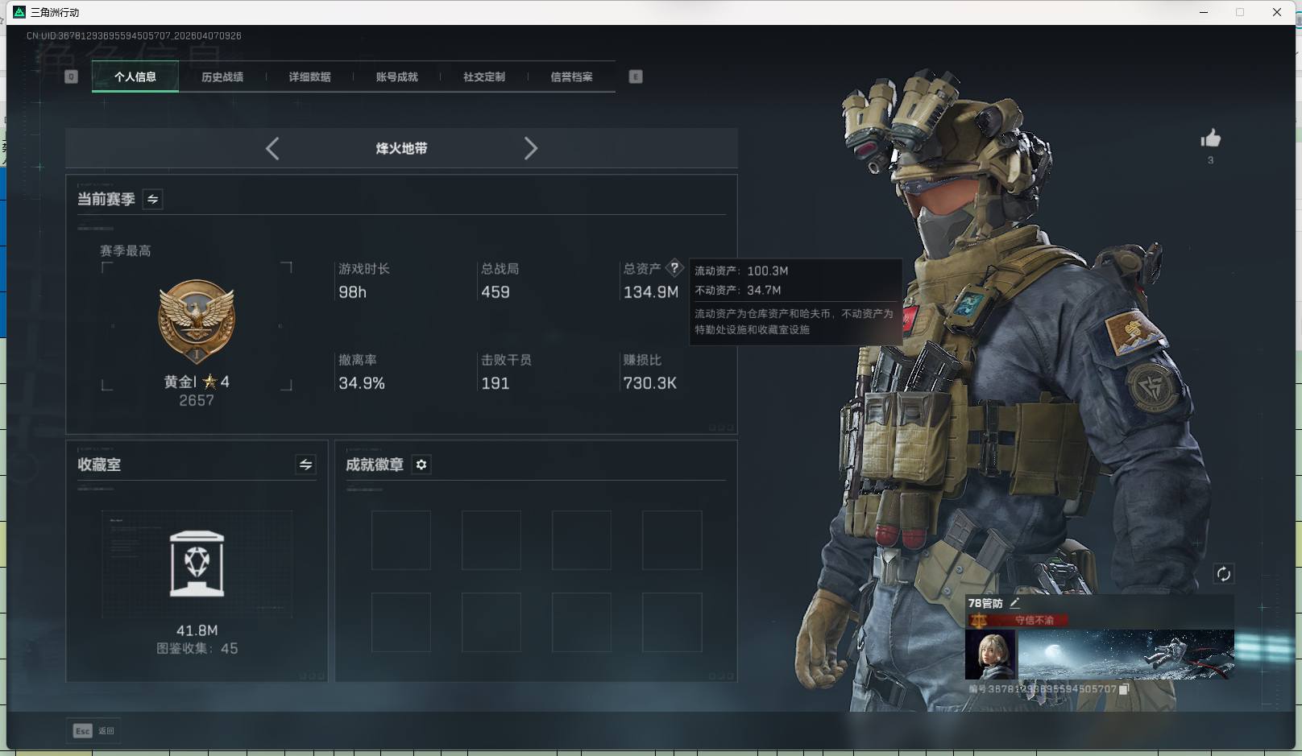Select the 账号成就 tab

pos(396,76)
